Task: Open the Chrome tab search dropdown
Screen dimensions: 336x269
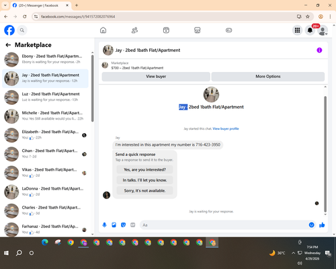Action: point(5,5)
